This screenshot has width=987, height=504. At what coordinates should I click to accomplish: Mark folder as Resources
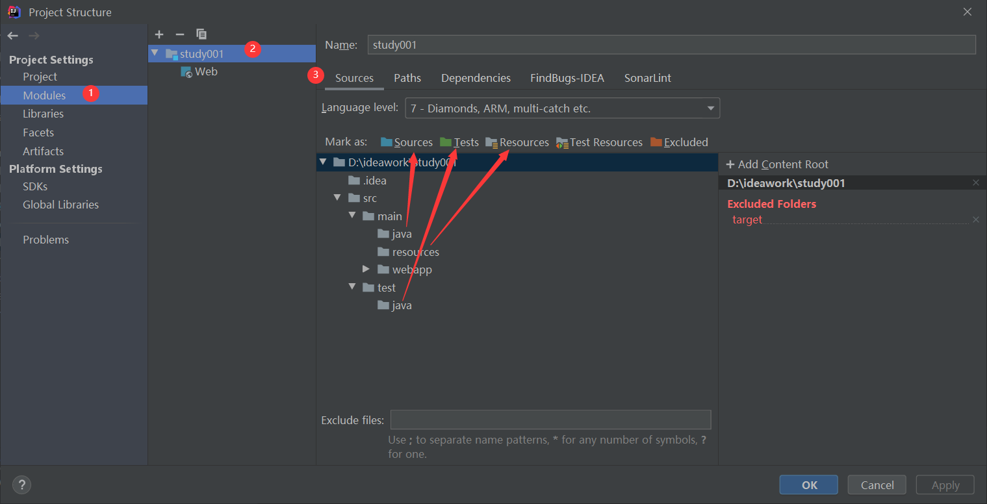517,142
